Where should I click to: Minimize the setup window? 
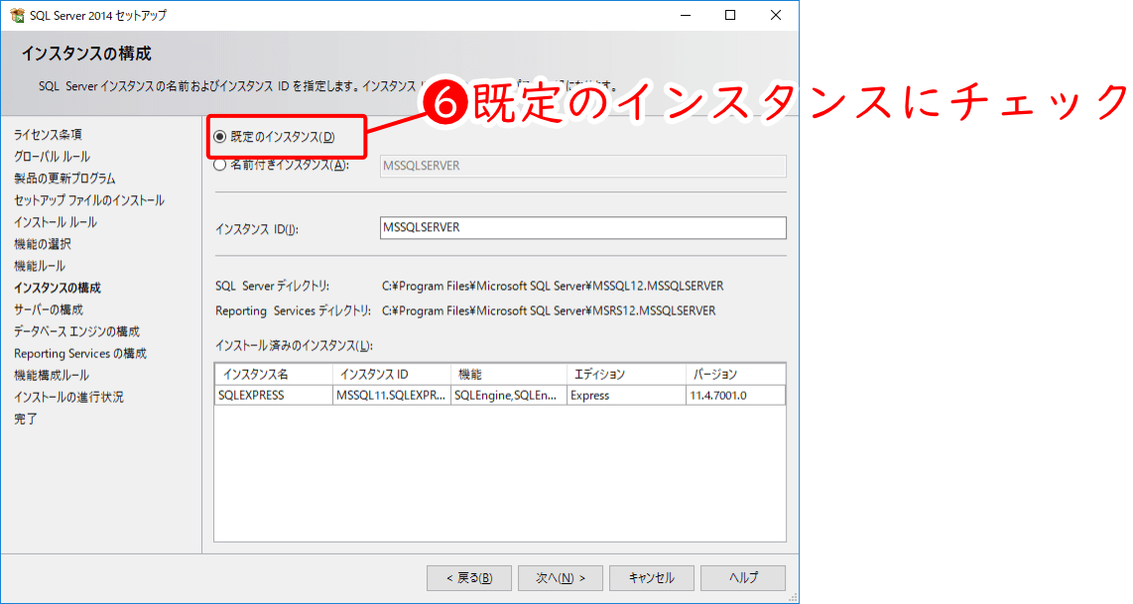686,15
